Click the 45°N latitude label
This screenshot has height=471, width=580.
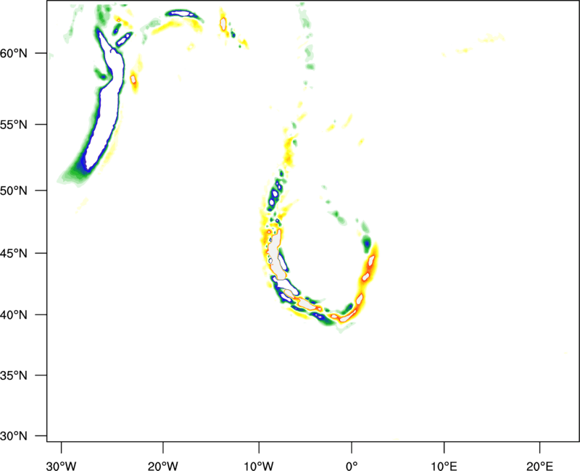[14, 254]
